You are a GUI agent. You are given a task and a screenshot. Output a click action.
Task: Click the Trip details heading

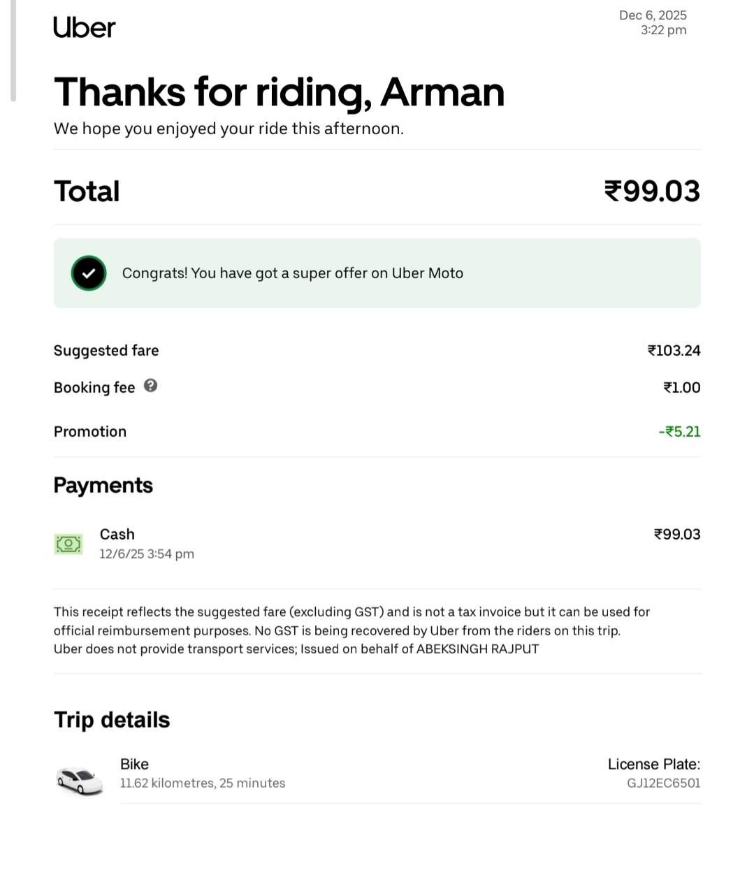click(x=112, y=720)
